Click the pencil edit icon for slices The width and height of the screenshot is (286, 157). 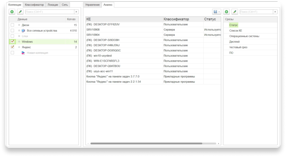tap(235, 12)
